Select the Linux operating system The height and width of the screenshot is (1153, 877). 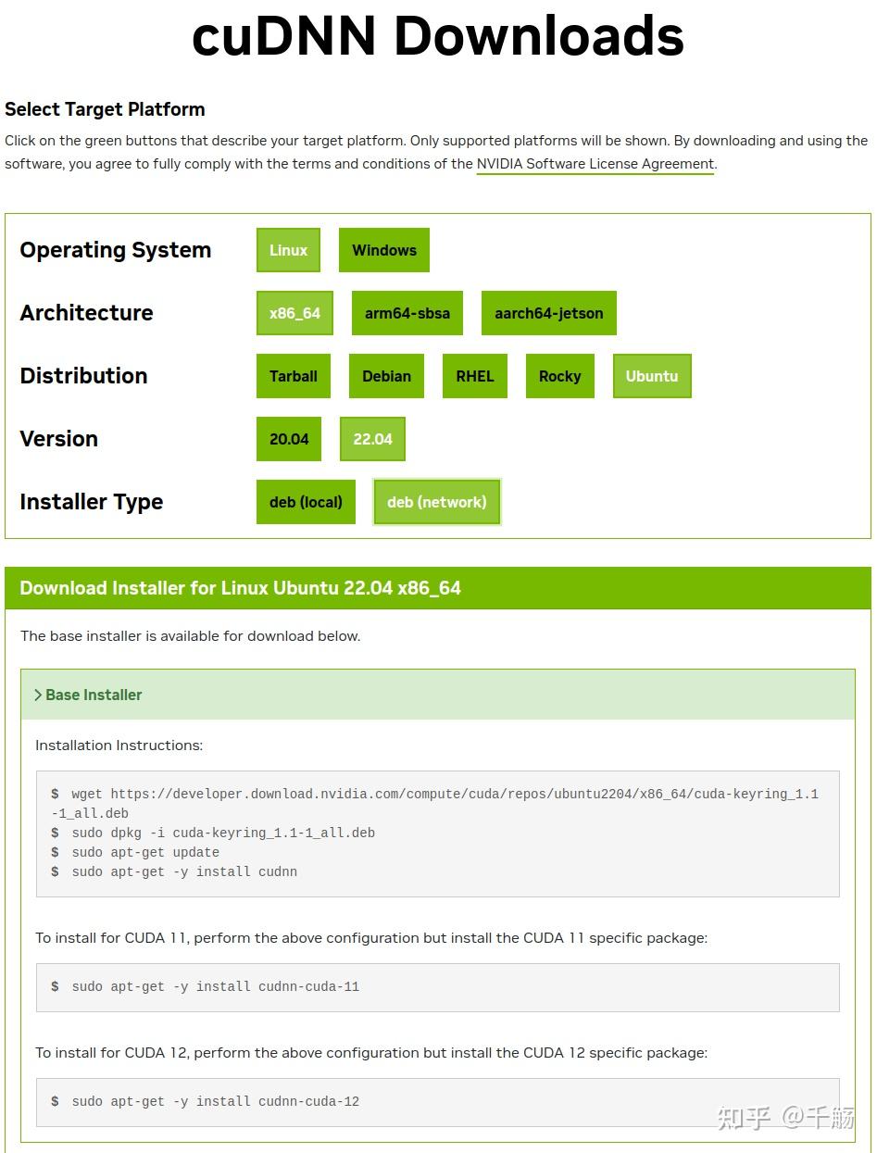(287, 250)
